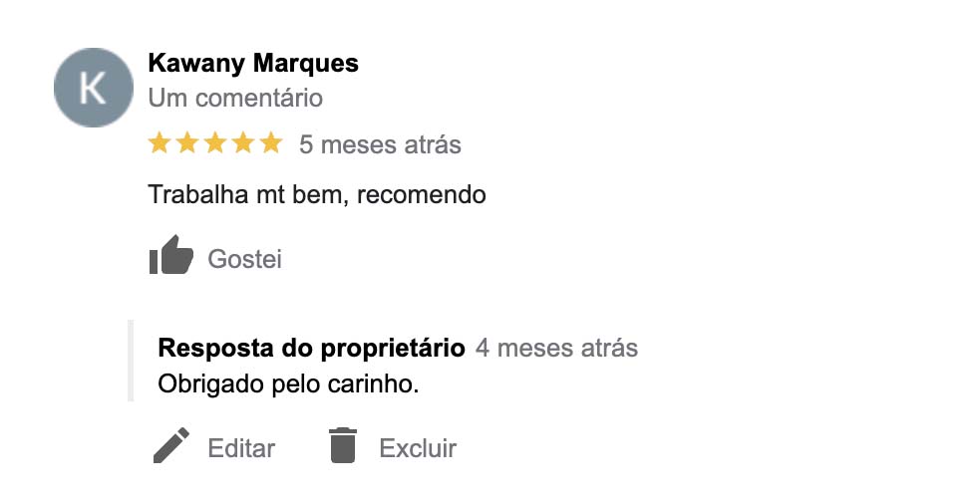This screenshot has width=975, height=504.
Task: Click the fourth yellow rating star
Action: (243, 143)
